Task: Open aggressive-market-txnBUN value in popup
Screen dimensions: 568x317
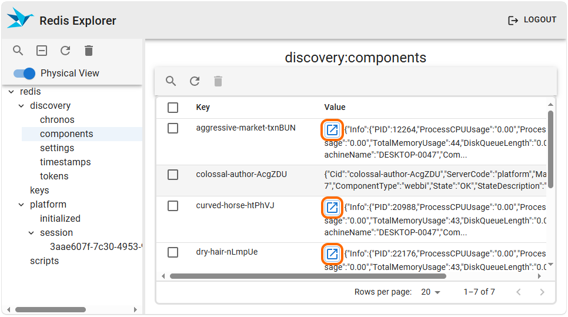Action: (332, 129)
